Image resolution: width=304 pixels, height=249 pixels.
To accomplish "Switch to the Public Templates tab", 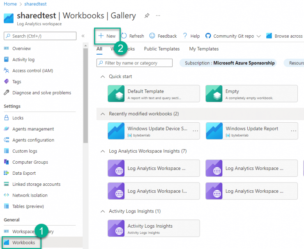I will tap(161, 49).
